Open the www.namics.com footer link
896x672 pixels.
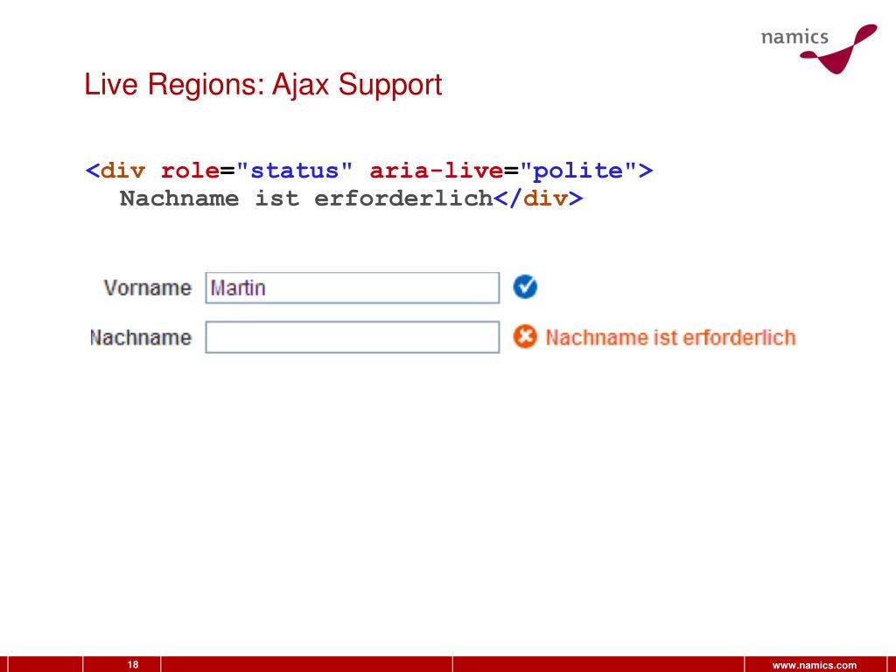point(815,665)
